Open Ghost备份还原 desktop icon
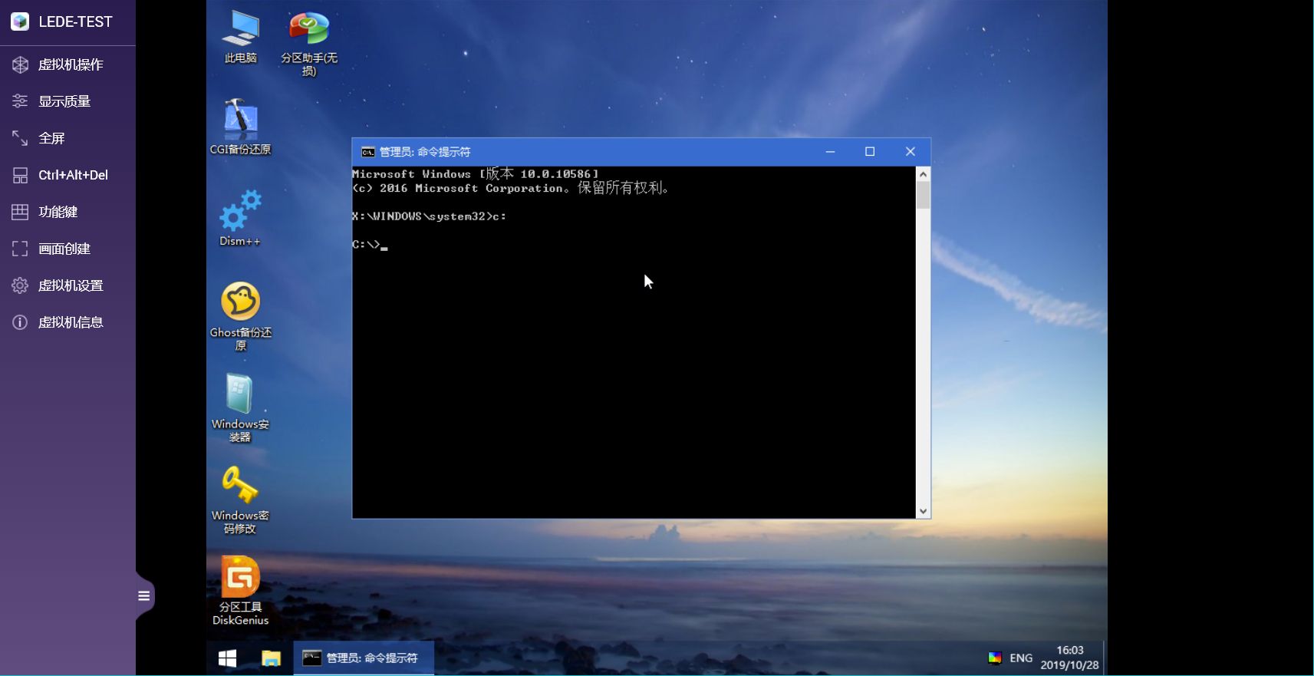Image resolution: width=1314 pixels, height=676 pixels. click(240, 316)
